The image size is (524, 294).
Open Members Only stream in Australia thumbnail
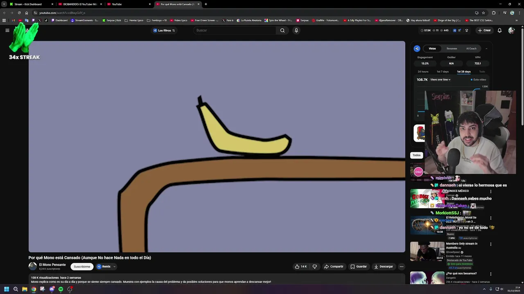427,251
